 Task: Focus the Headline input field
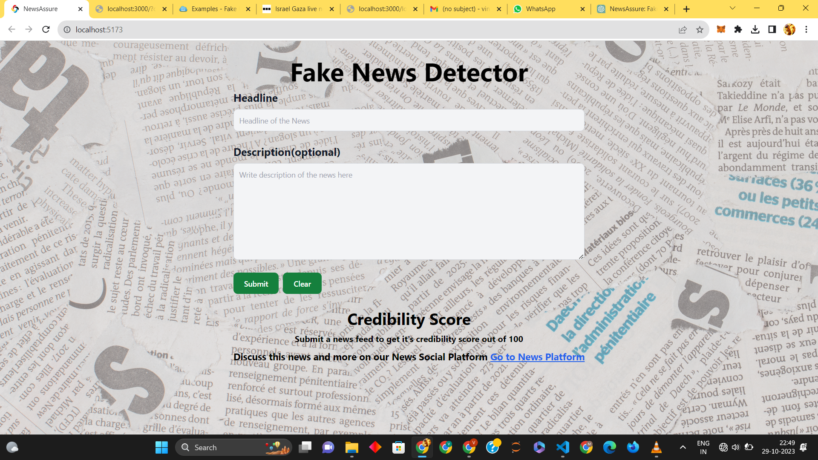pos(409,121)
